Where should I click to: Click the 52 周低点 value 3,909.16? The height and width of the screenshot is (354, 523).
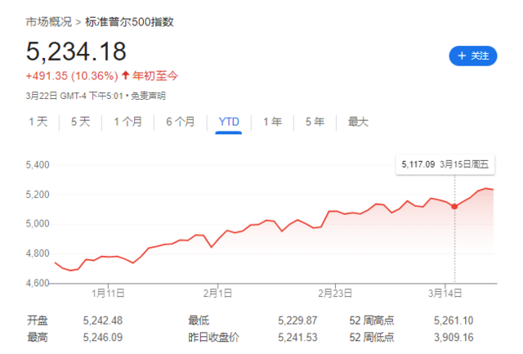454,338
